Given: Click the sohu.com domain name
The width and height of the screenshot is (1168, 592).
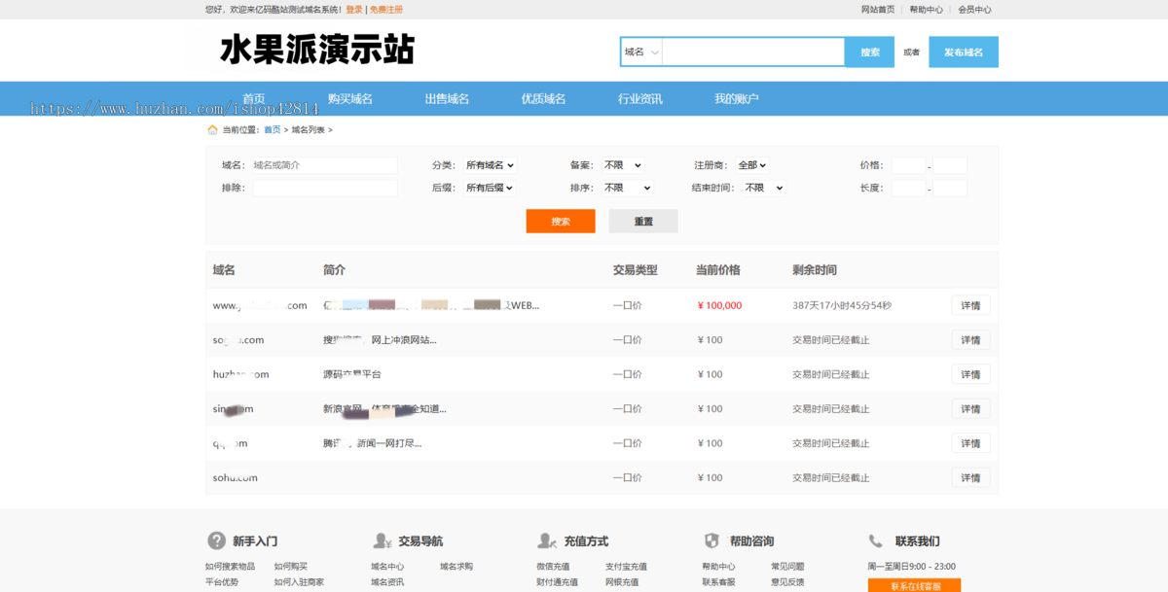Looking at the screenshot, I should coord(236,477).
